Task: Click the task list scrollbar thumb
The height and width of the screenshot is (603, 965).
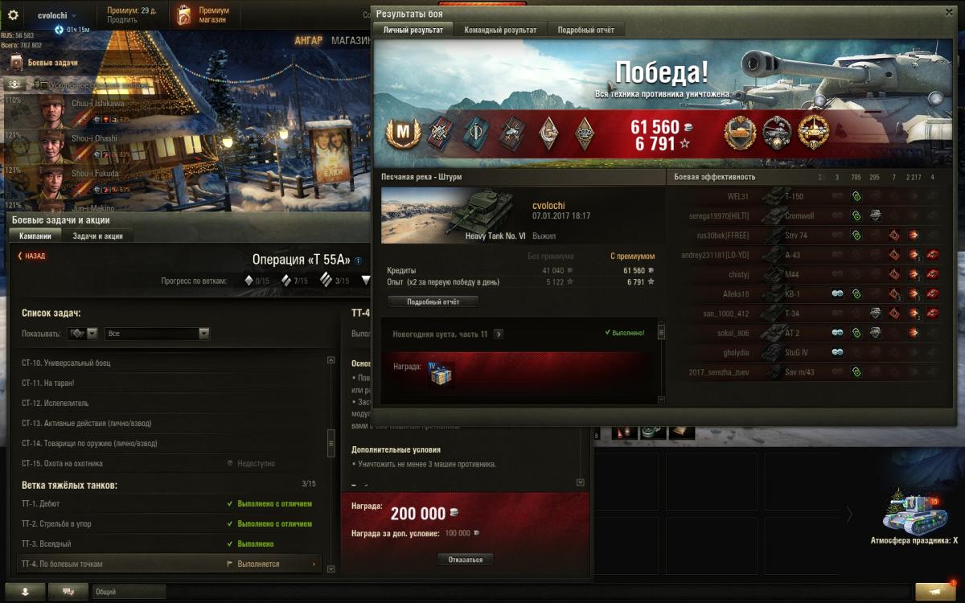Action: (x=331, y=443)
